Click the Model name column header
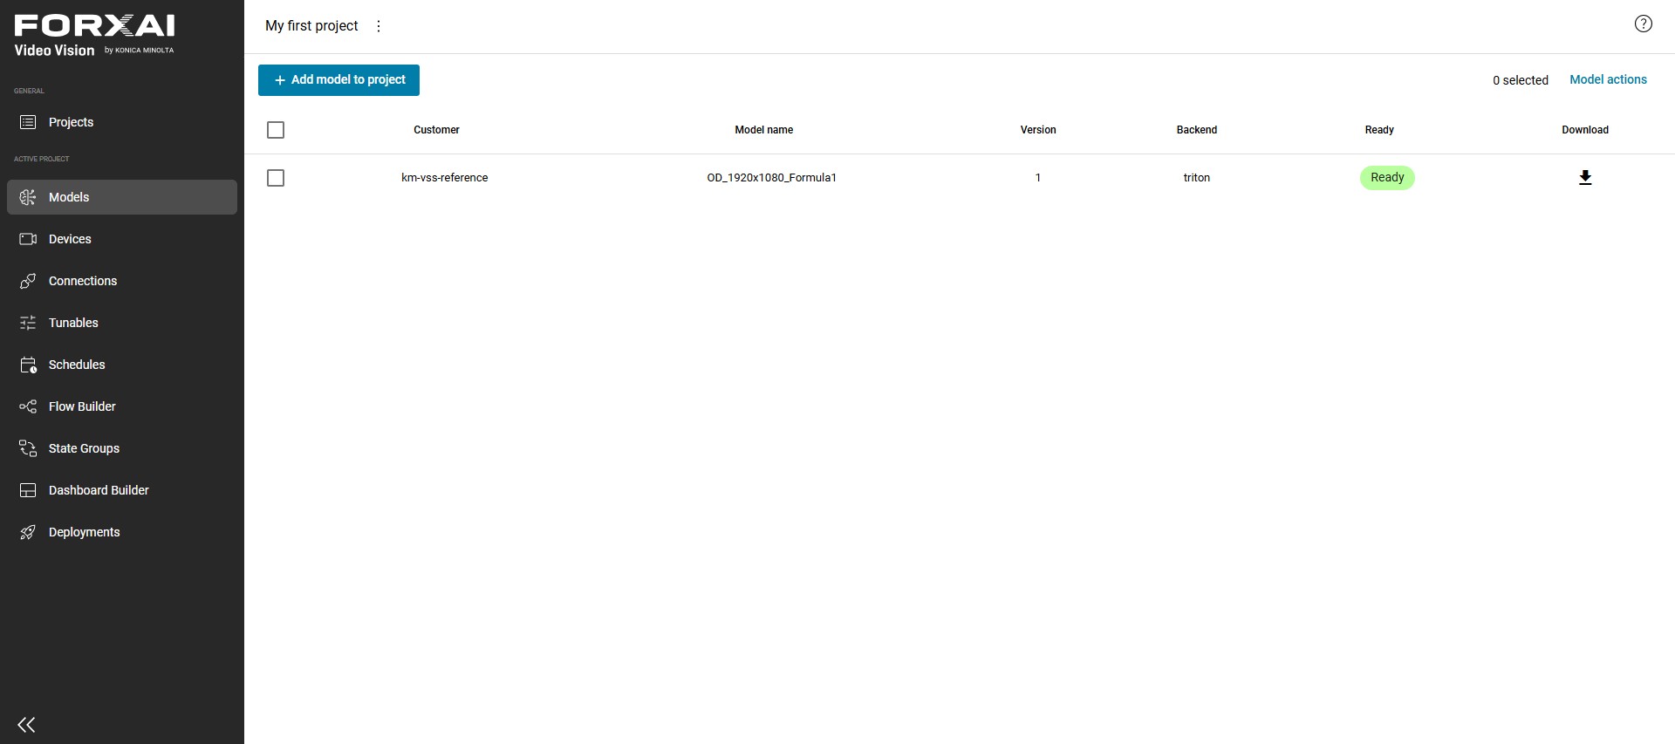Image resolution: width=1675 pixels, height=744 pixels. pos(763,130)
